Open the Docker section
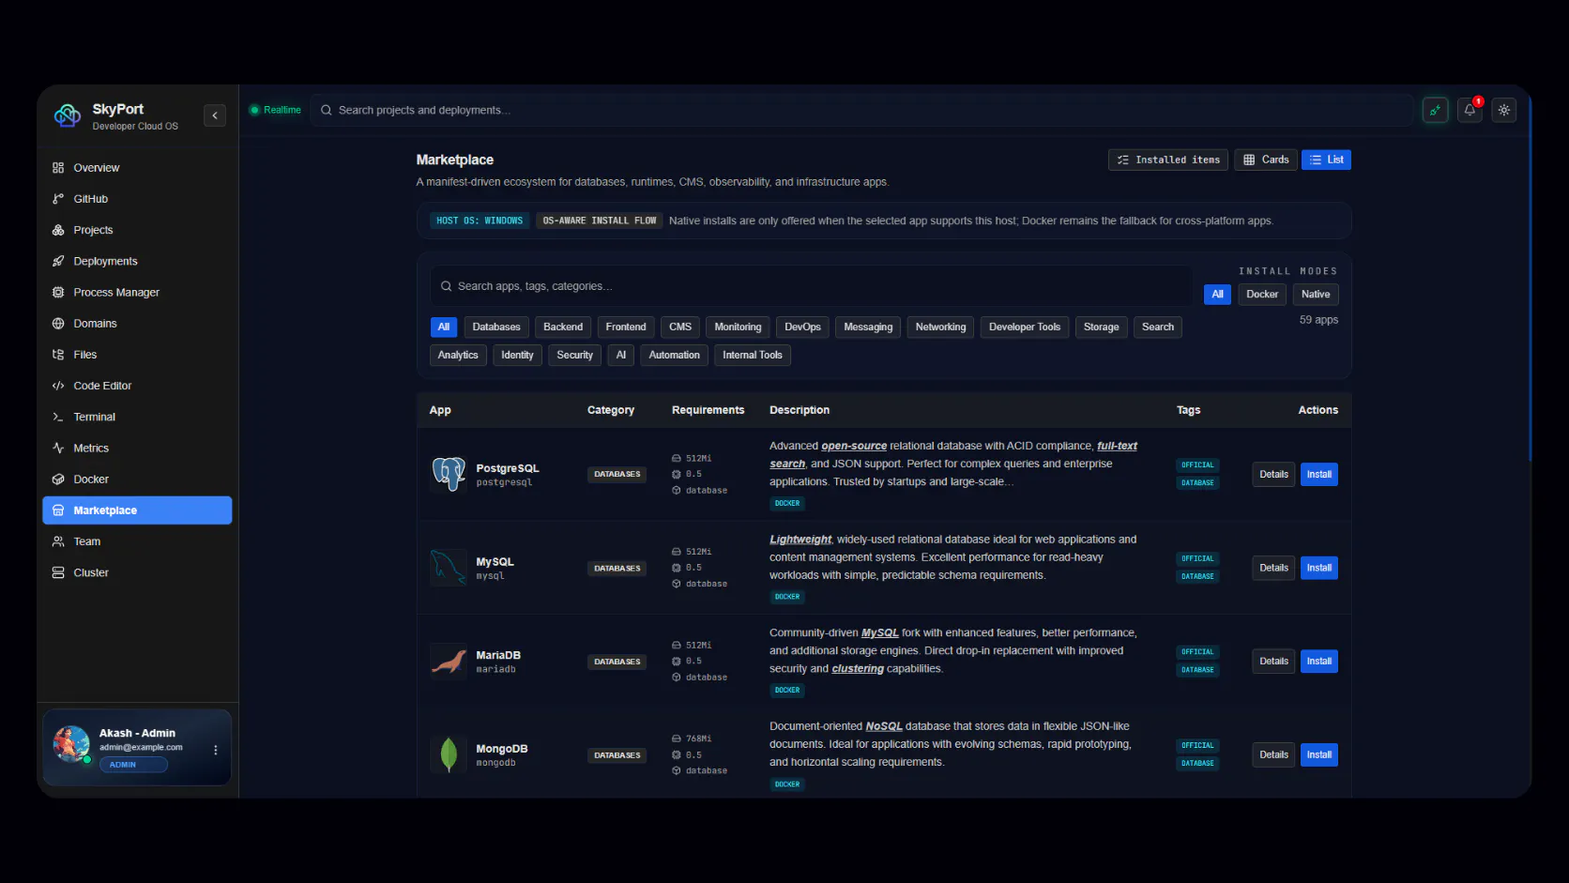The height and width of the screenshot is (883, 1569). [x=137, y=479]
